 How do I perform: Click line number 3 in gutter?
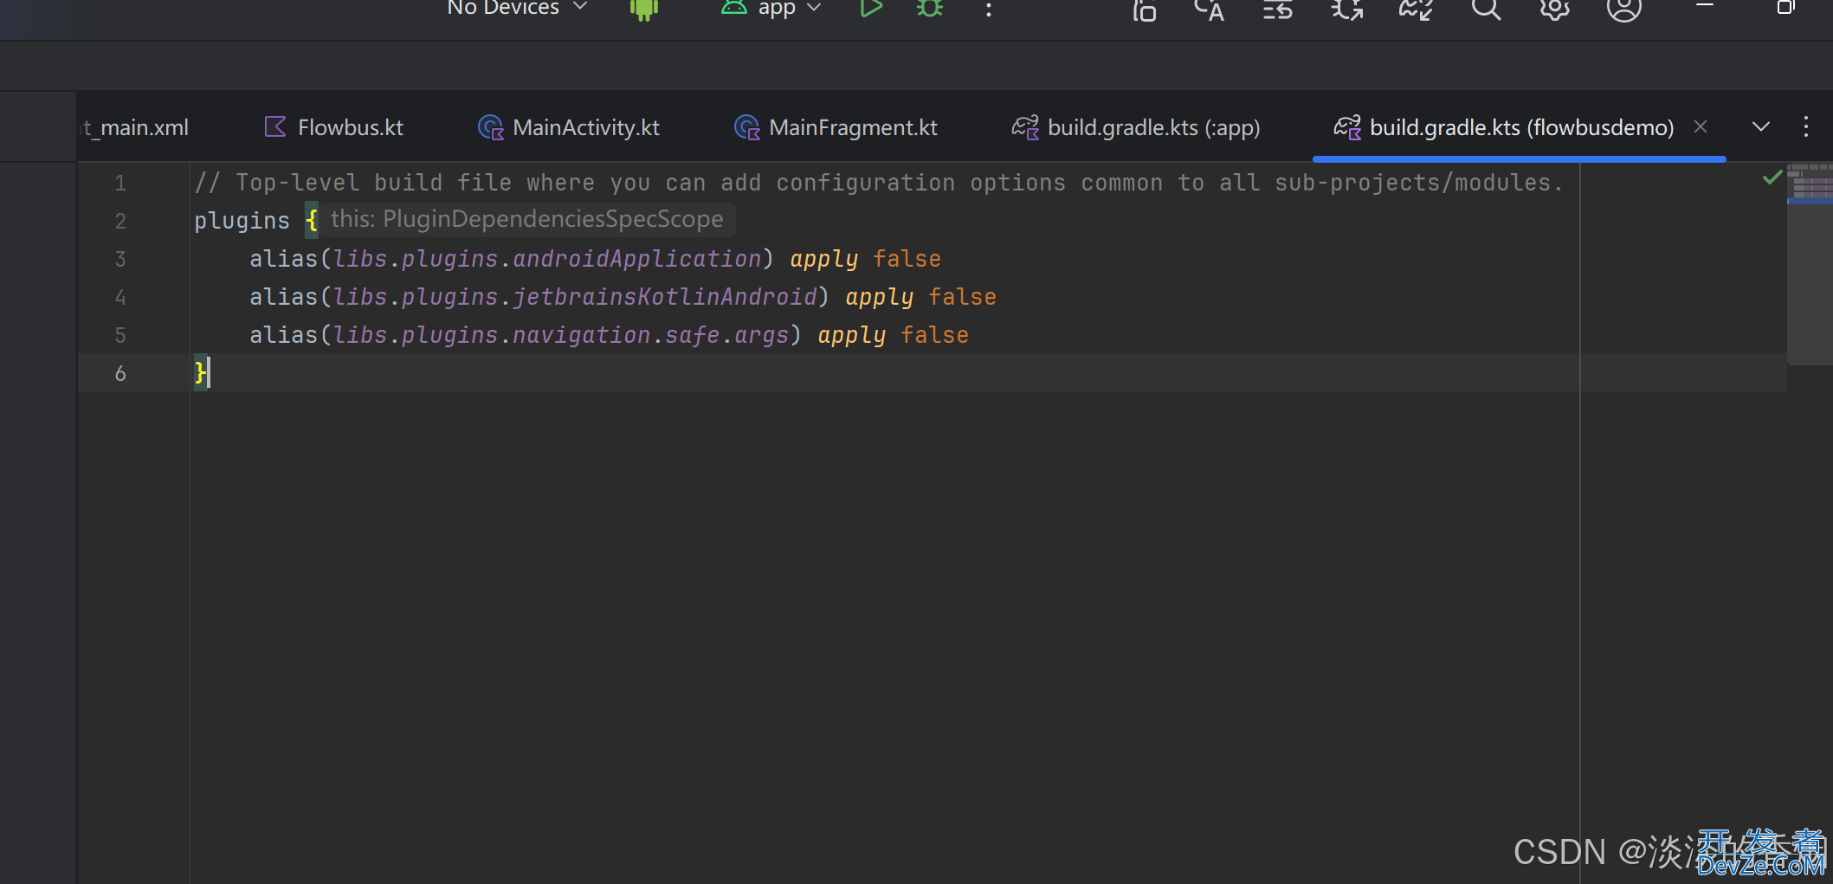pos(120,260)
